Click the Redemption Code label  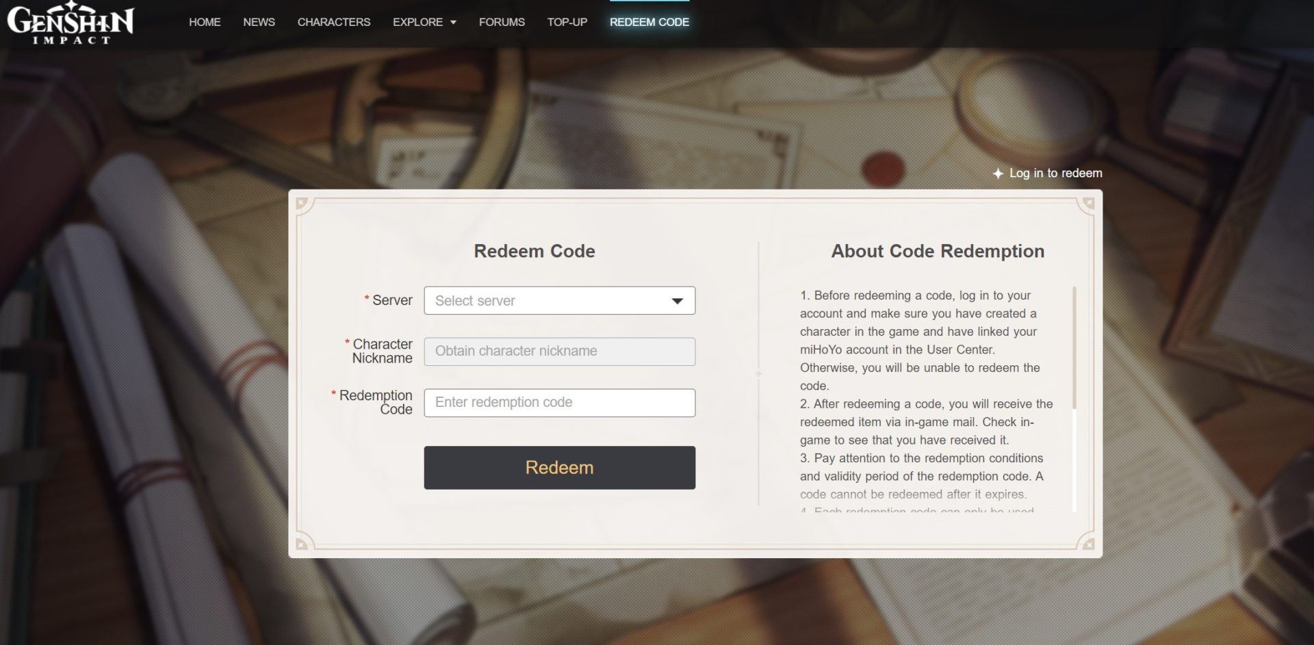372,402
